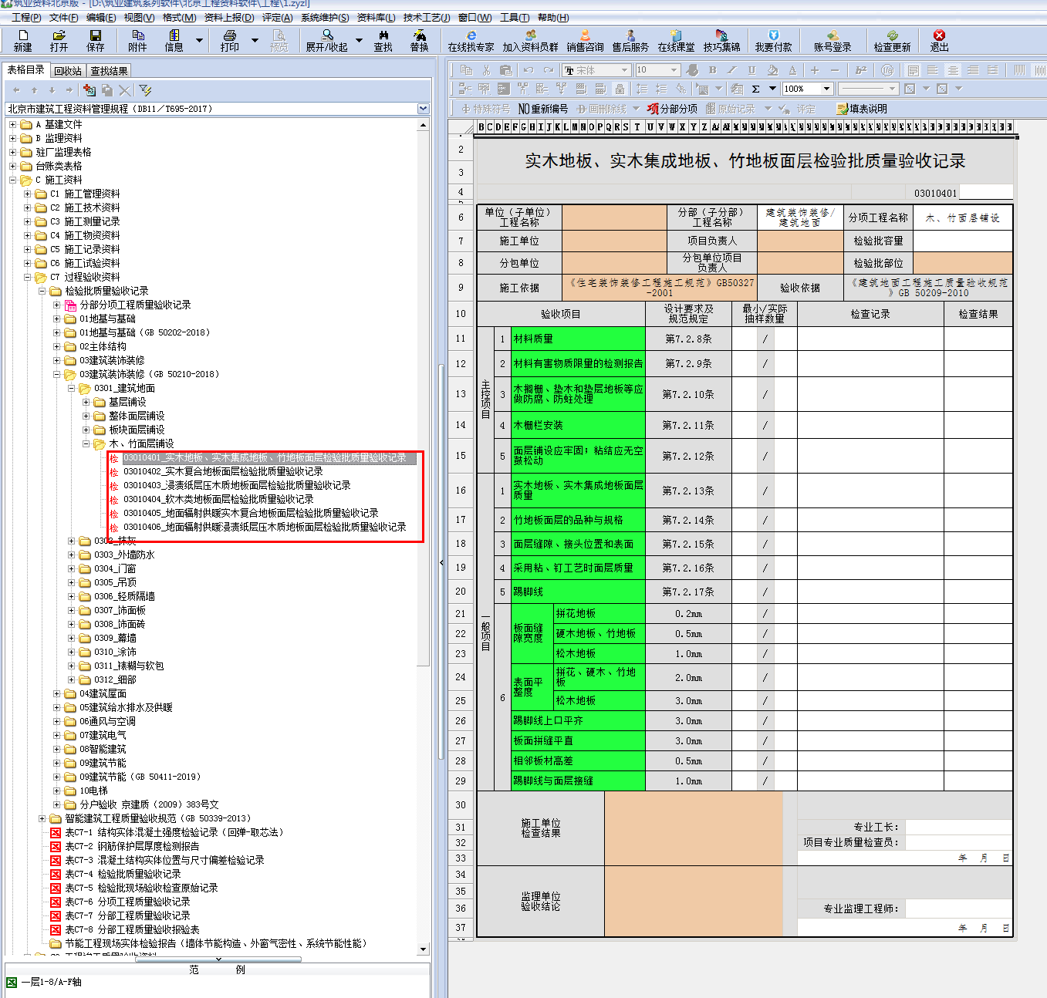Click the add-table icon in tree toolbar
Viewport: 1047px width, 998px height.
(90, 90)
